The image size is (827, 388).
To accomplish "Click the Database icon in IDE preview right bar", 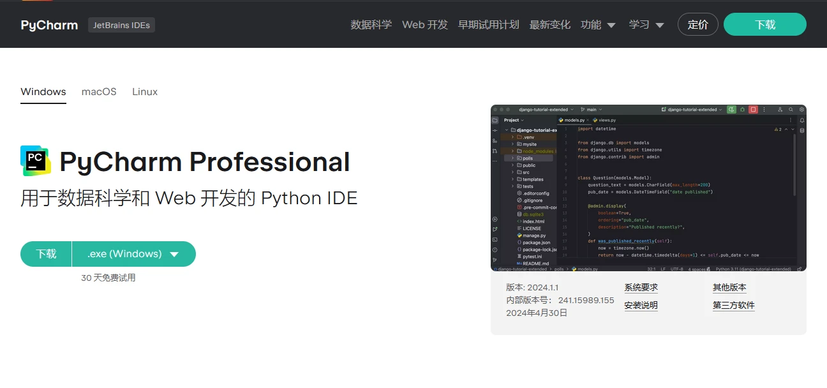I will tap(802, 131).
